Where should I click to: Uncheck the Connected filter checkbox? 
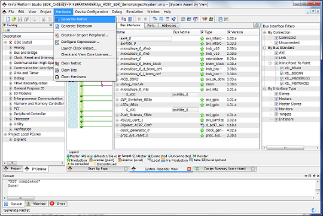click(276, 38)
